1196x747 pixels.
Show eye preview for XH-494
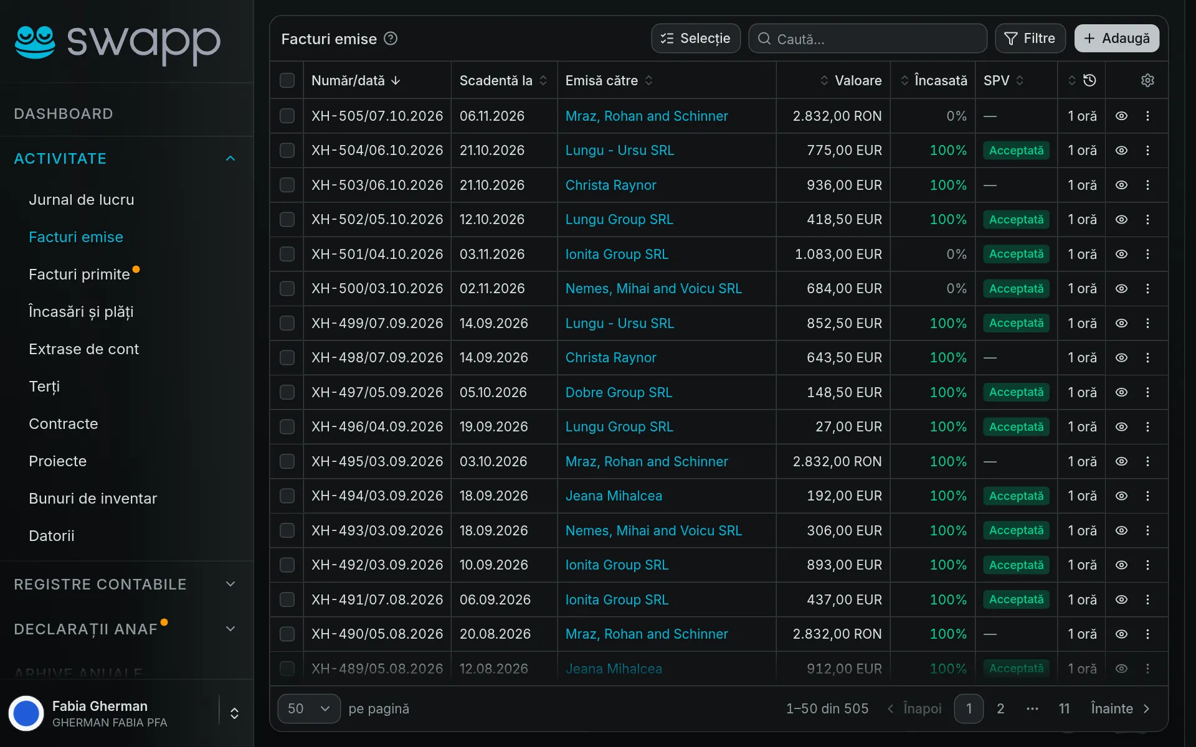tap(1121, 496)
